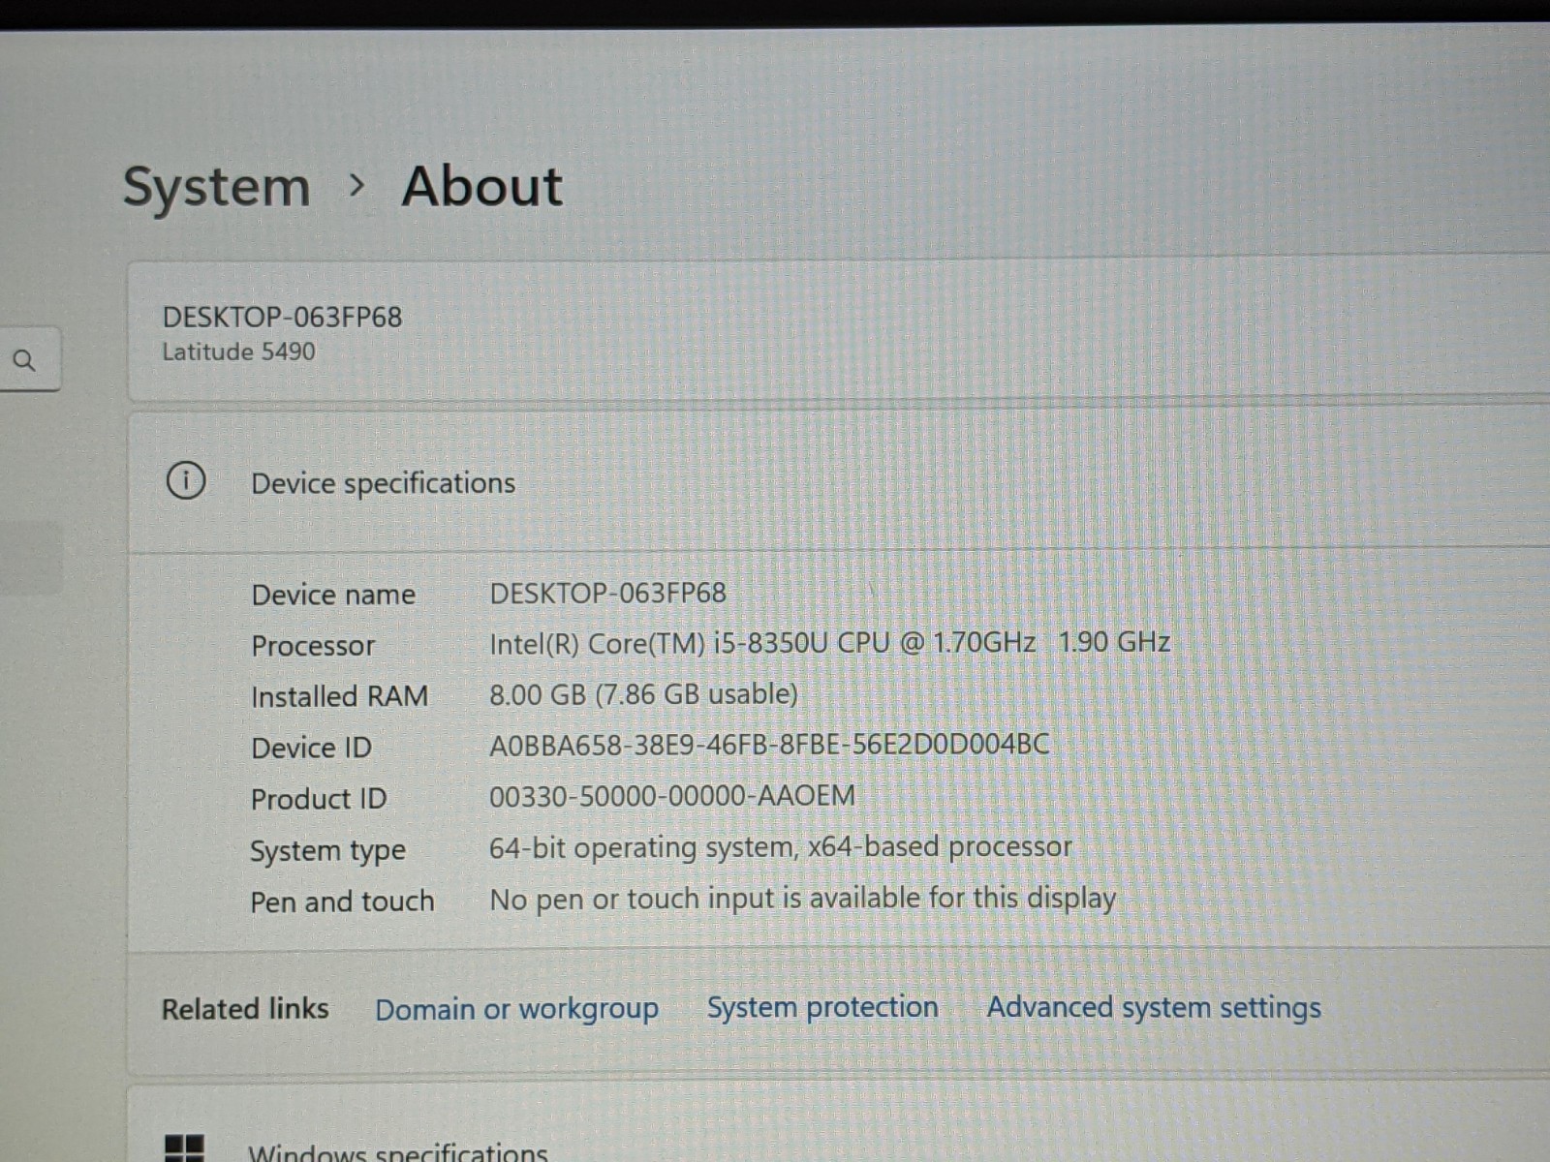The height and width of the screenshot is (1162, 1550).
Task: Click the info icon beside Device specifications
Action: (x=186, y=480)
